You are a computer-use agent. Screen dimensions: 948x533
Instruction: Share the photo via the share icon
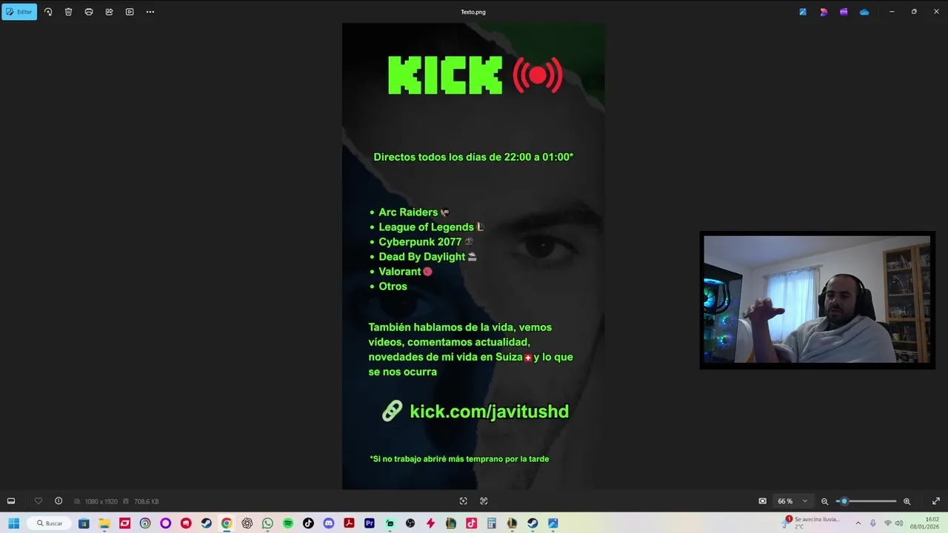(x=109, y=12)
